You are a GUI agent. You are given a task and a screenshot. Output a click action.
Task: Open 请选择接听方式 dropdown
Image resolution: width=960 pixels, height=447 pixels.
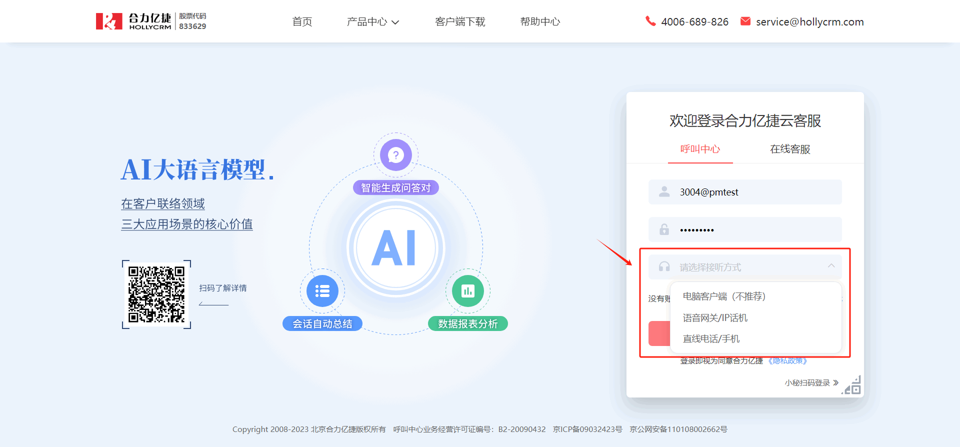tap(745, 267)
